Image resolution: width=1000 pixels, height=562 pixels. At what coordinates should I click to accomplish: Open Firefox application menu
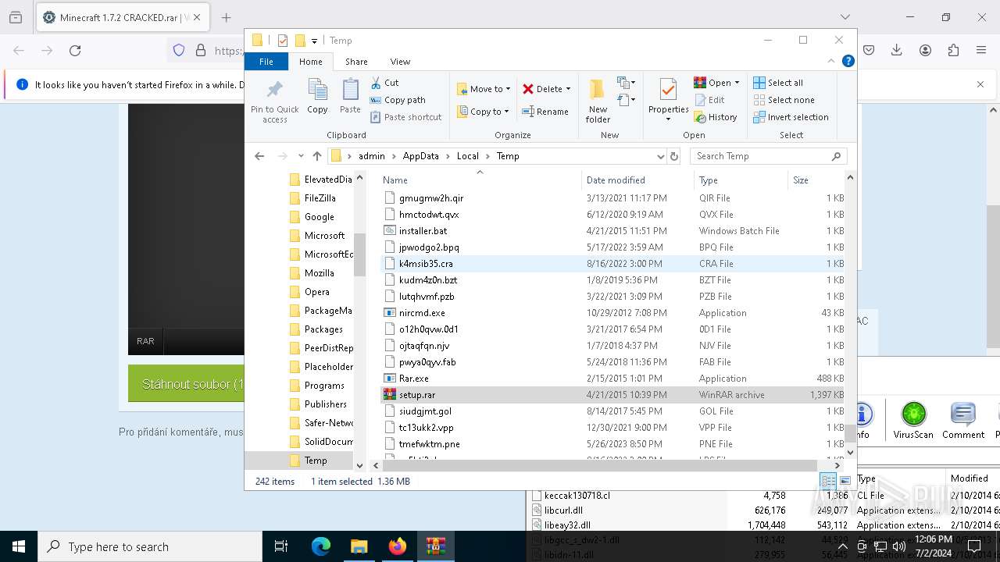coord(981,50)
